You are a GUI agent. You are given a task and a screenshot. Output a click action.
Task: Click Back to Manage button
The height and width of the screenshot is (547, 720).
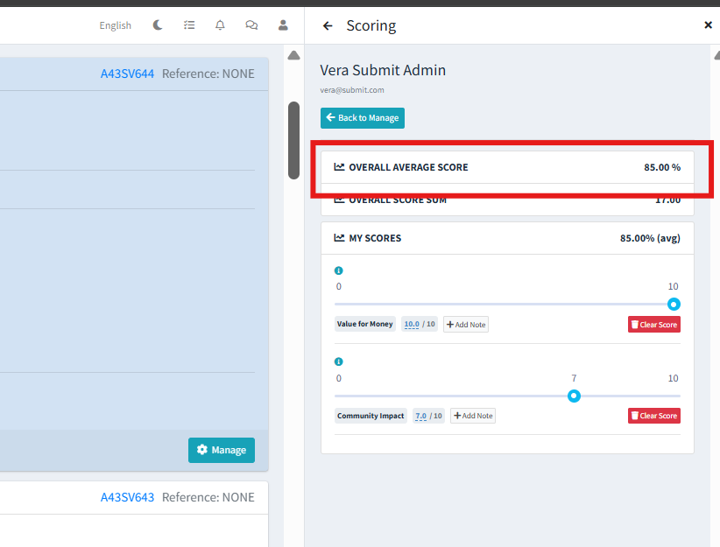[x=363, y=118]
